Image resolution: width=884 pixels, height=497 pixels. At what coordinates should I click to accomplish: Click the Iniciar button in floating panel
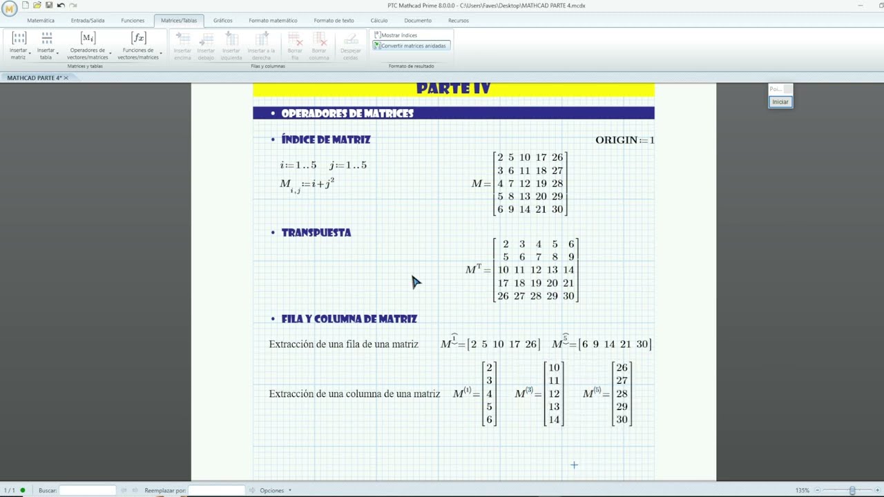pyautogui.click(x=780, y=102)
